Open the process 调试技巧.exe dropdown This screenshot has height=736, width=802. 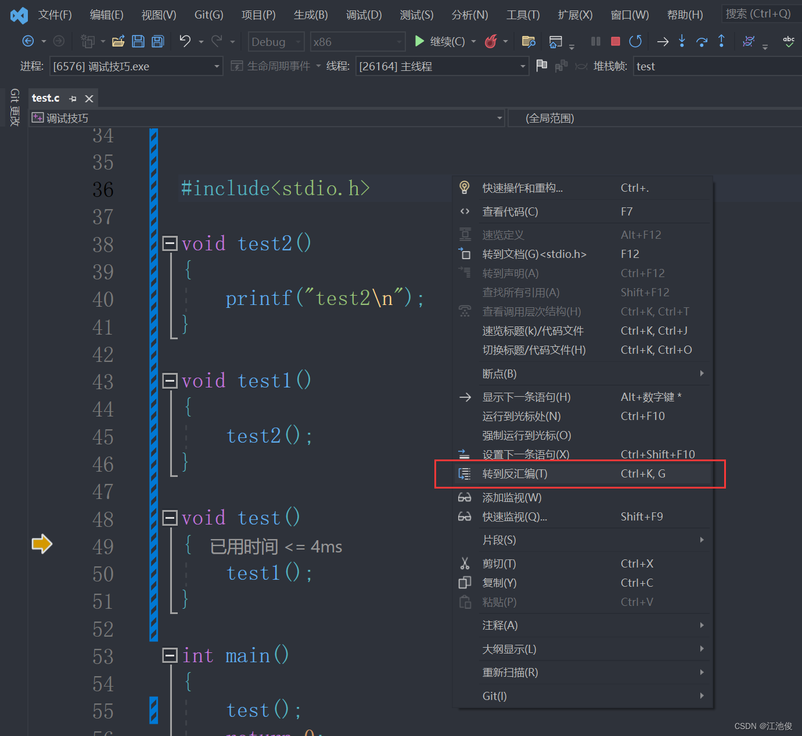point(136,66)
